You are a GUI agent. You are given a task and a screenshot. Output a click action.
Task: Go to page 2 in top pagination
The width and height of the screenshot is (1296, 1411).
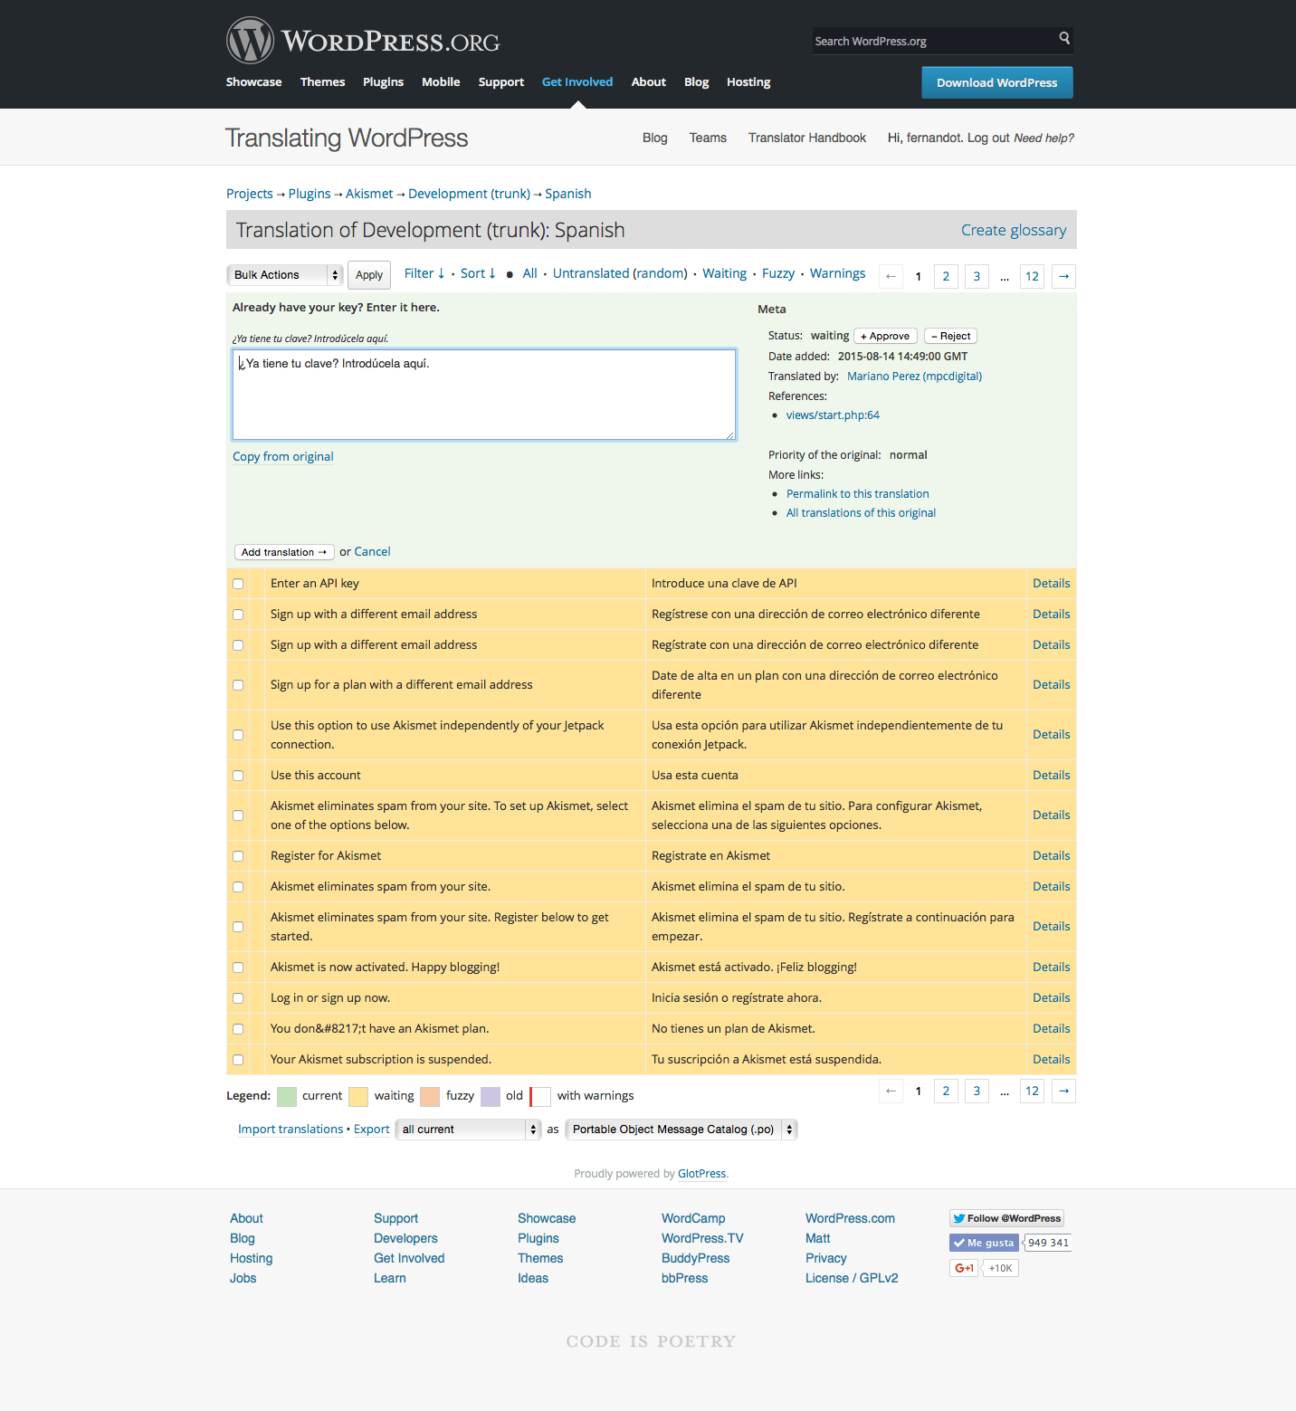(946, 276)
